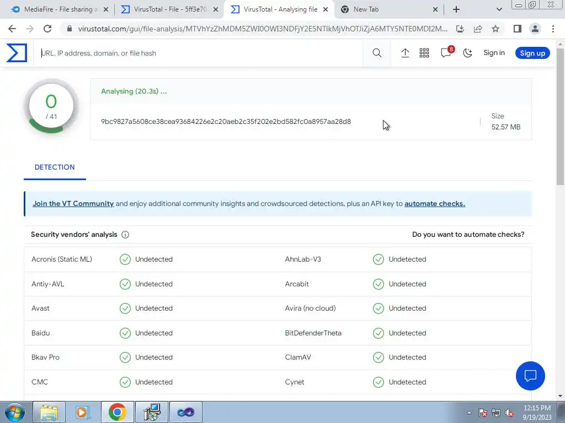Click the Arcabit vendor name
This screenshot has width=565, height=423.
coord(296,284)
